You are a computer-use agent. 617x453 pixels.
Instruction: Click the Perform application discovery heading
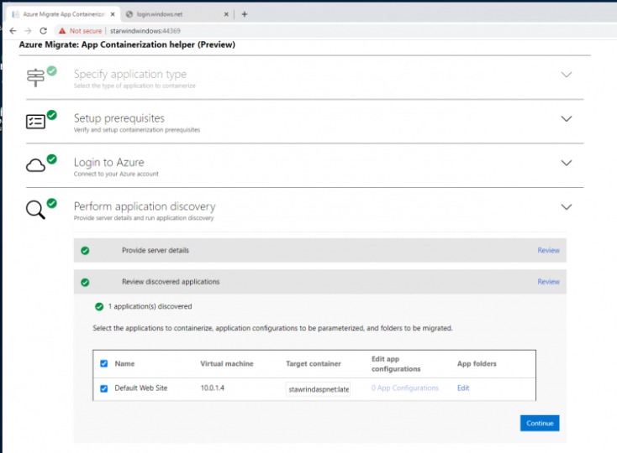point(145,206)
